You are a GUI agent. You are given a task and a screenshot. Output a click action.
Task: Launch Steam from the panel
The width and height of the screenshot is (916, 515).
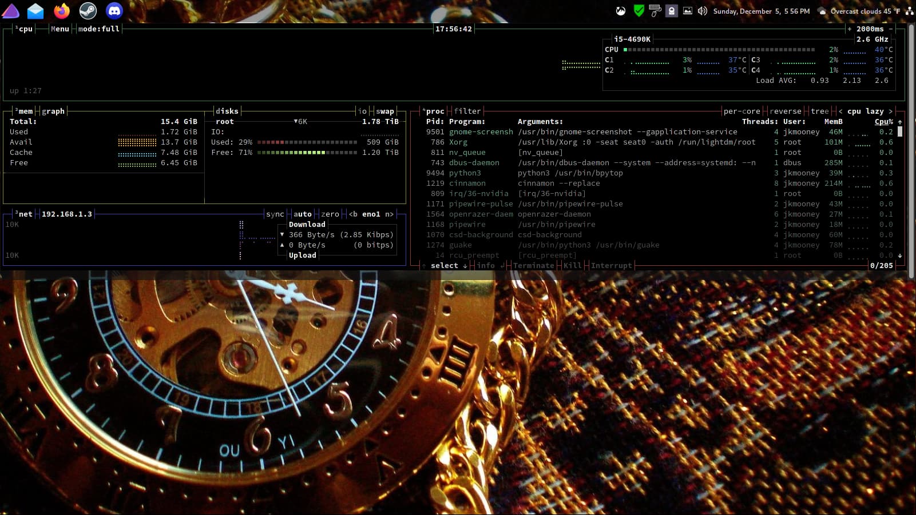[88, 11]
